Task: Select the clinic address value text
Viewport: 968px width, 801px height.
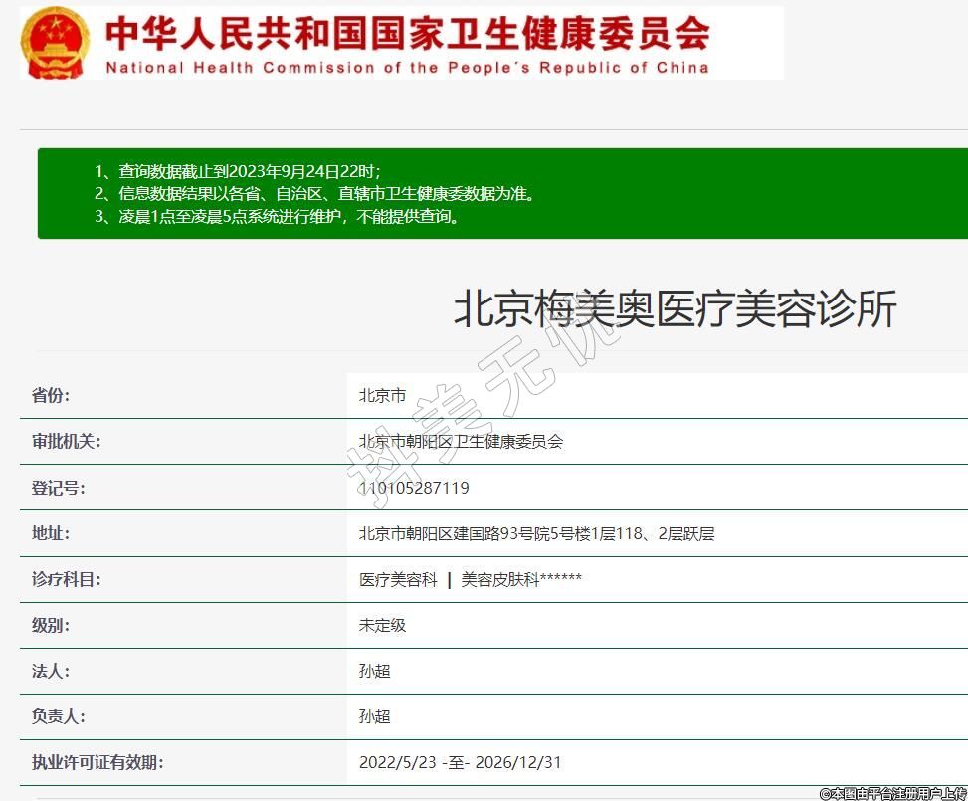Action: pos(536,533)
